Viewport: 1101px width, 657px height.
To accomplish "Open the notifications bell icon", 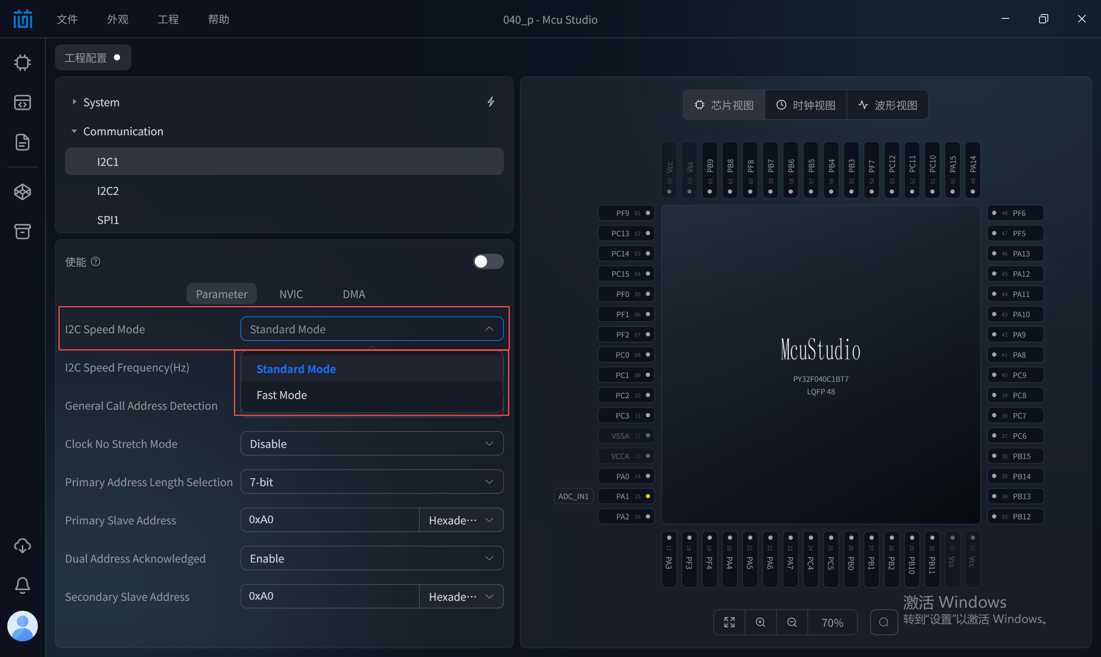I will pos(22,585).
